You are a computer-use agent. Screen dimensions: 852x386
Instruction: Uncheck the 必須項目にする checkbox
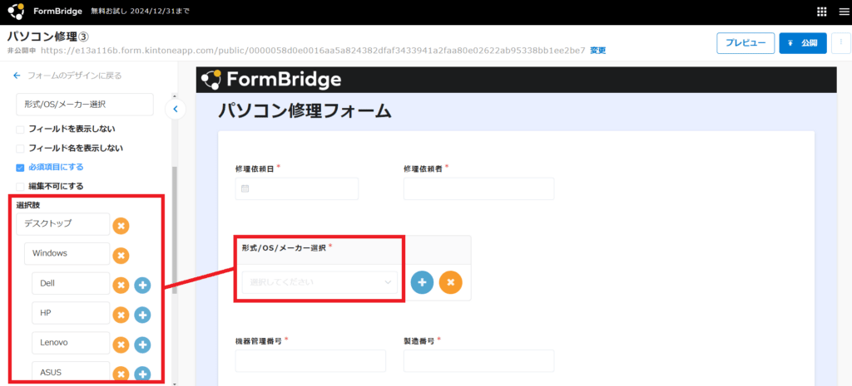(x=20, y=168)
